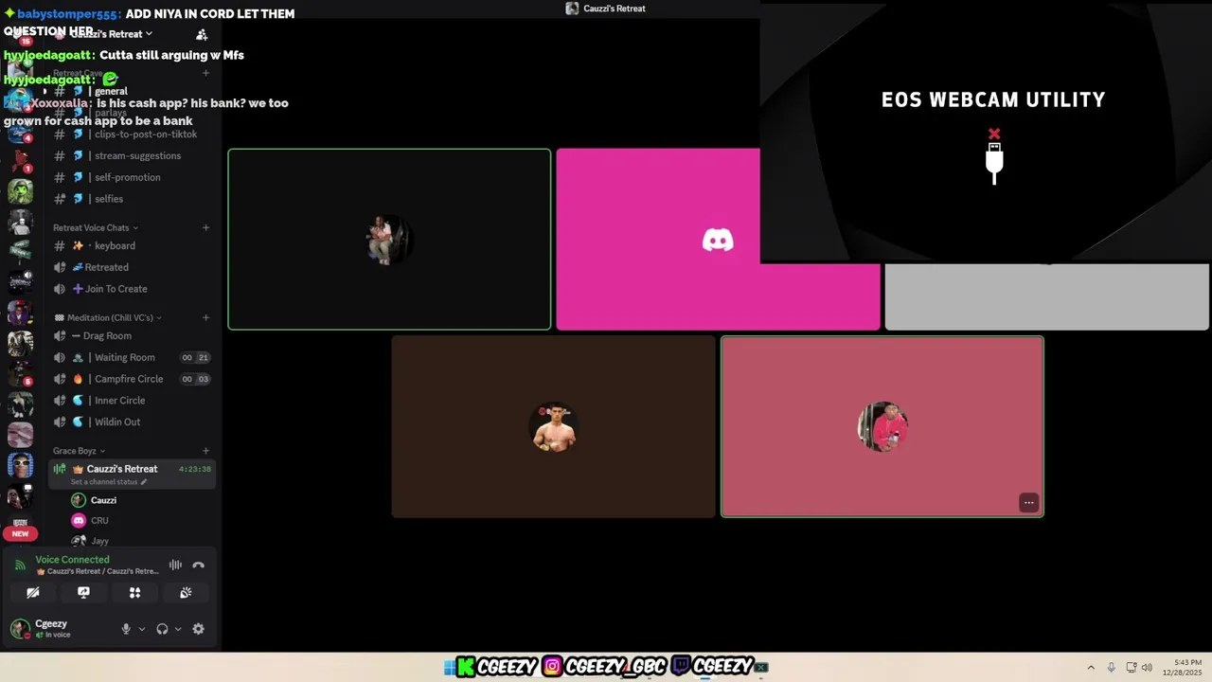Select the dark participant tile with green border
Screen dimensions: 1212x682
click(x=389, y=240)
